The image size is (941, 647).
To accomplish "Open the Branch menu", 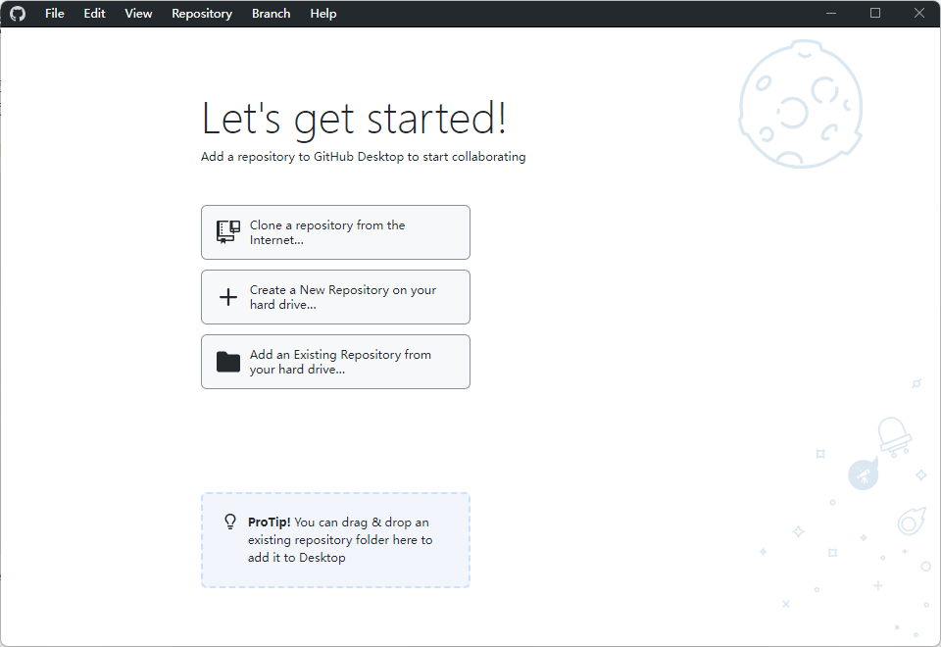I will tap(271, 14).
